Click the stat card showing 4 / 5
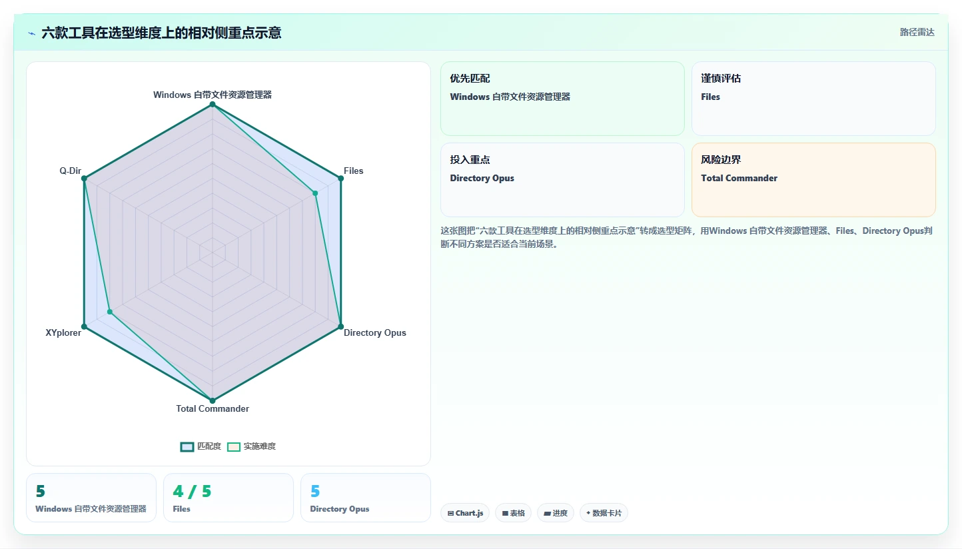Screen dimensions: 962x549 tap(229, 498)
